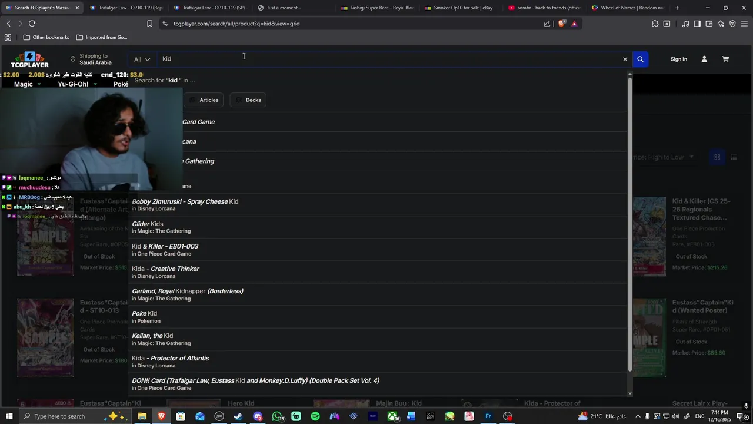Image resolution: width=753 pixels, height=424 pixels.
Task: Click the browser address bar URL
Action: point(236,24)
